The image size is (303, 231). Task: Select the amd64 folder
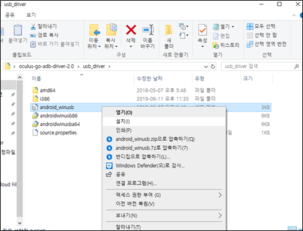point(44,90)
